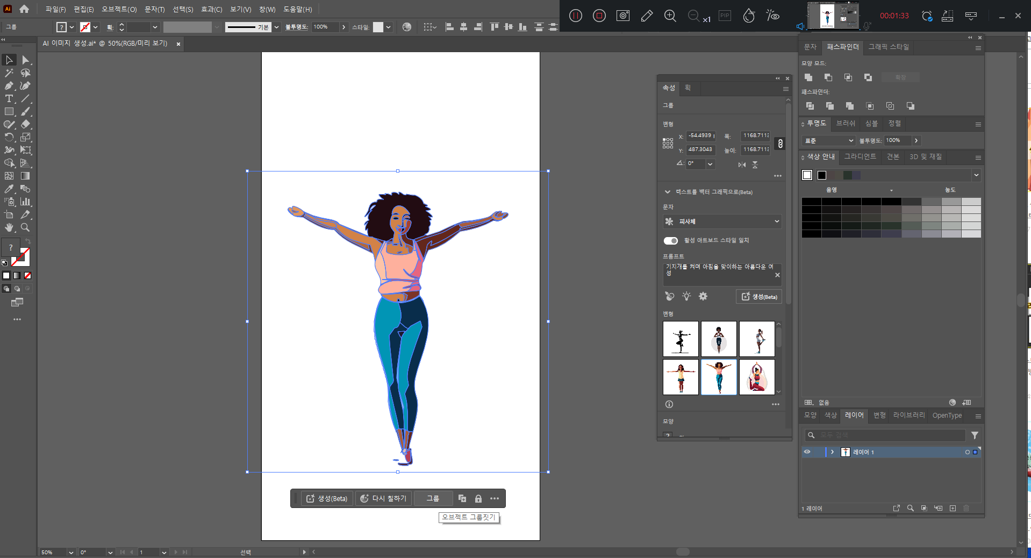Click the 다시 칠하기 button

pyautogui.click(x=383, y=498)
